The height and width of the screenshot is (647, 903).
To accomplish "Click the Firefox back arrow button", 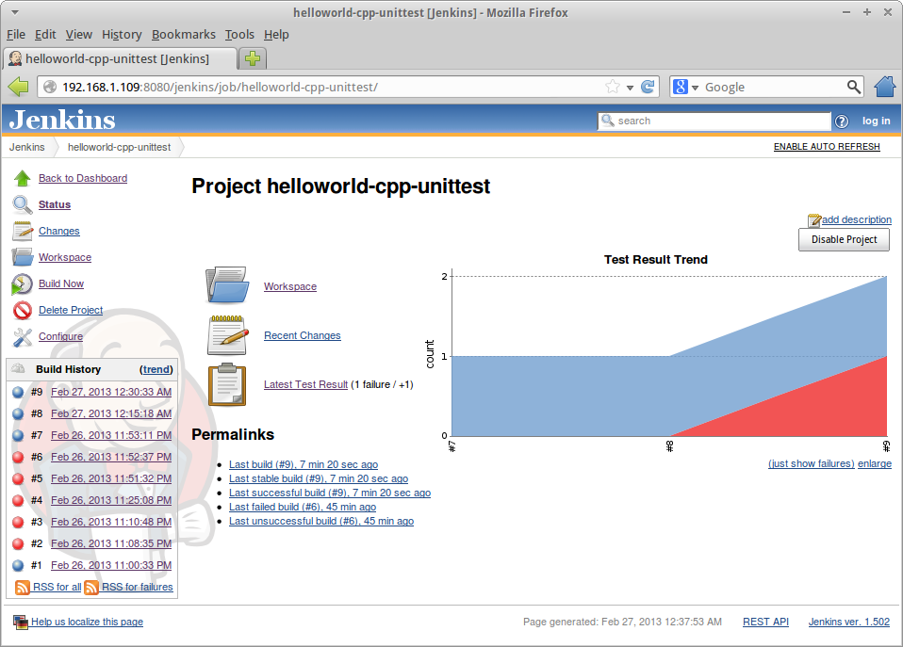I will tap(19, 87).
